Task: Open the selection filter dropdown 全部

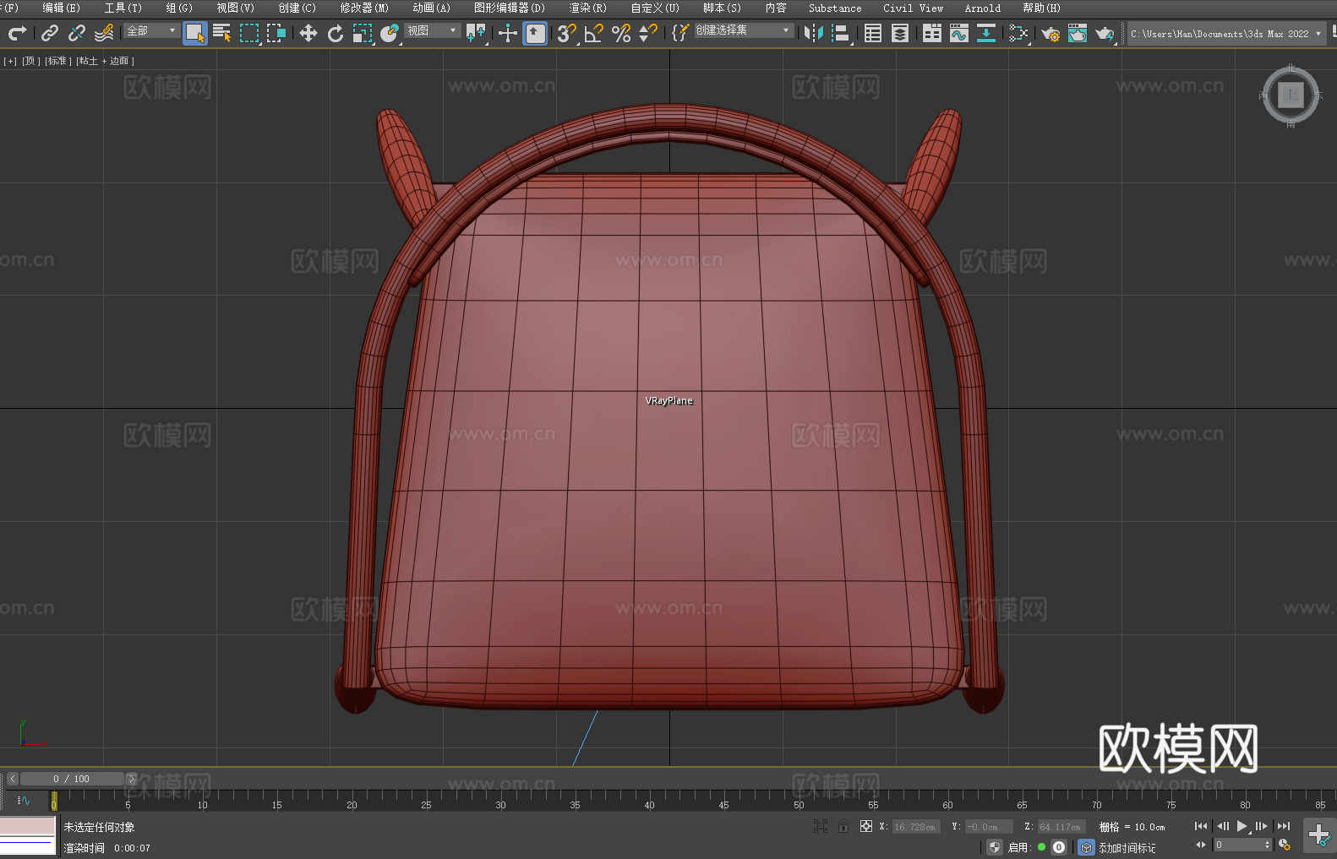Action: tap(151, 30)
